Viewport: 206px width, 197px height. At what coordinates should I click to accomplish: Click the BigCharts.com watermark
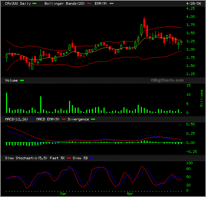click(x=167, y=80)
